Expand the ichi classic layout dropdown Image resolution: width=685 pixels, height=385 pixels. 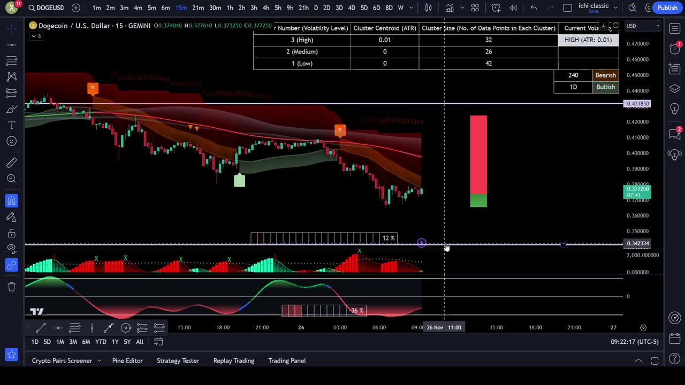coord(616,7)
